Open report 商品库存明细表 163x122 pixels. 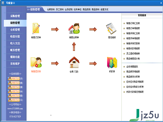[x=133, y=72]
